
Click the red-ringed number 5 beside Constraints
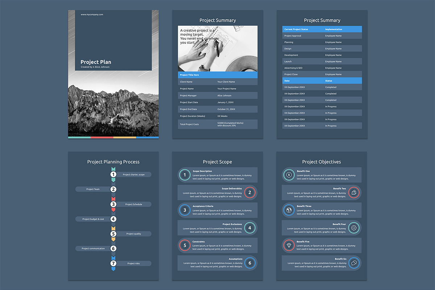point(184,245)
